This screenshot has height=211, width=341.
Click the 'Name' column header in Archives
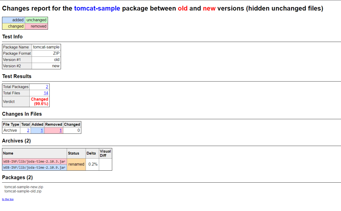point(8,153)
